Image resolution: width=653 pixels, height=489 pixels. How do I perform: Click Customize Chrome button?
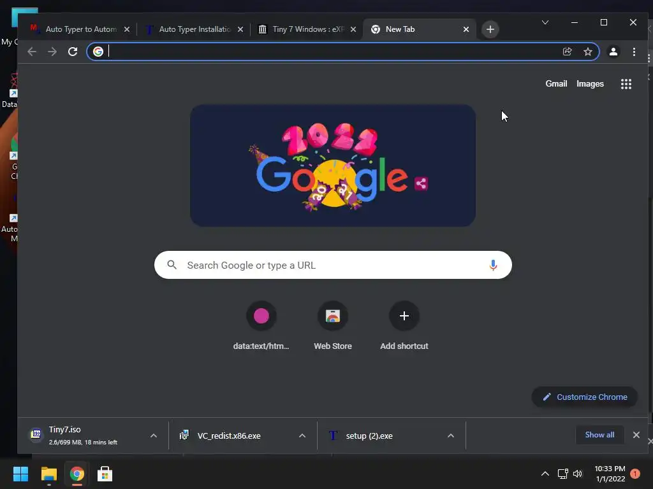pos(584,397)
